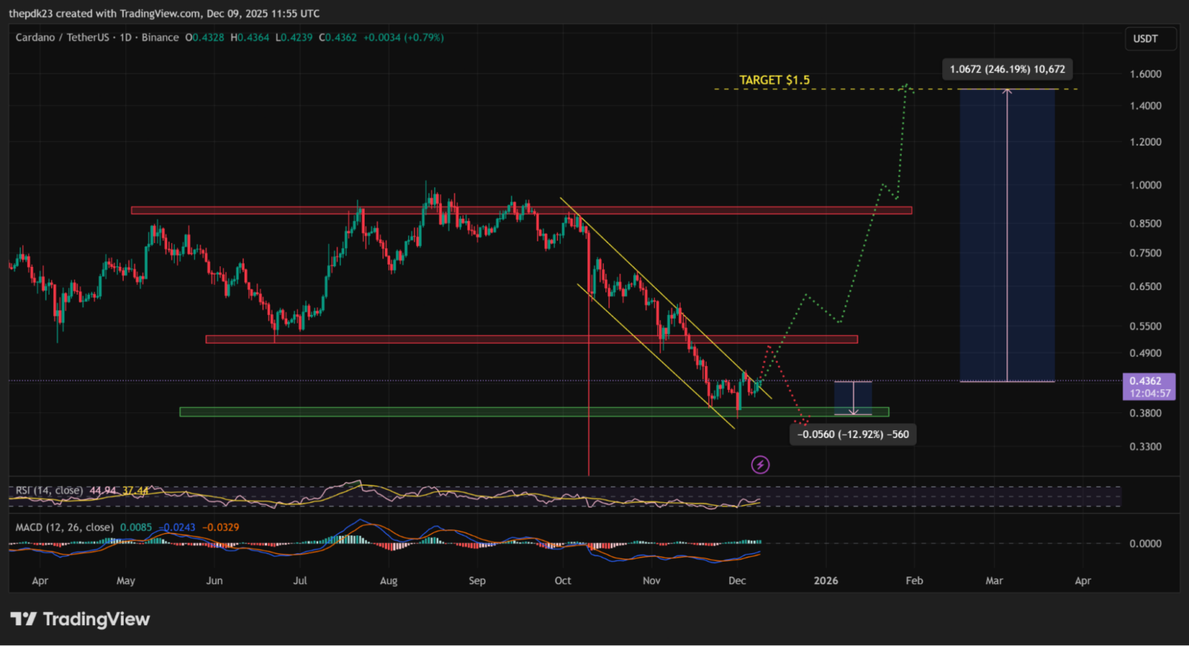Click the 1.0000 price axis label
Image resolution: width=1189 pixels, height=646 pixels.
click(x=1145, y=185)
